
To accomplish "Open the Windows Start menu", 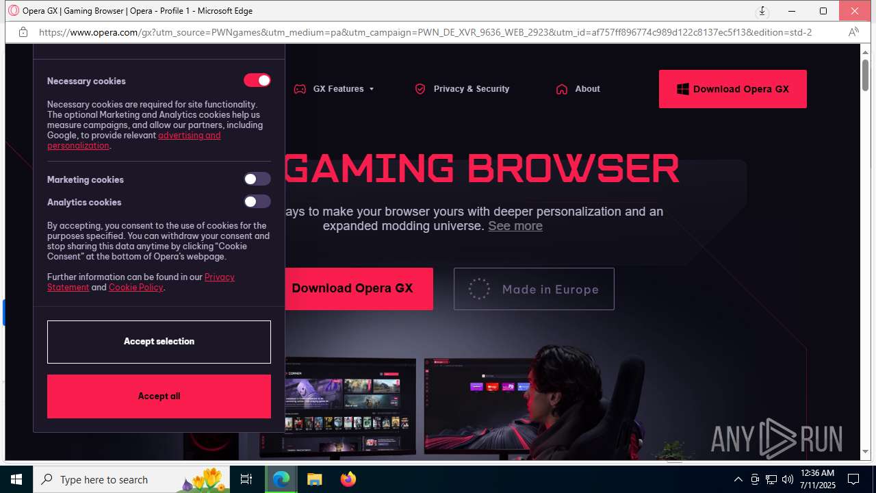I will (16, 479).
